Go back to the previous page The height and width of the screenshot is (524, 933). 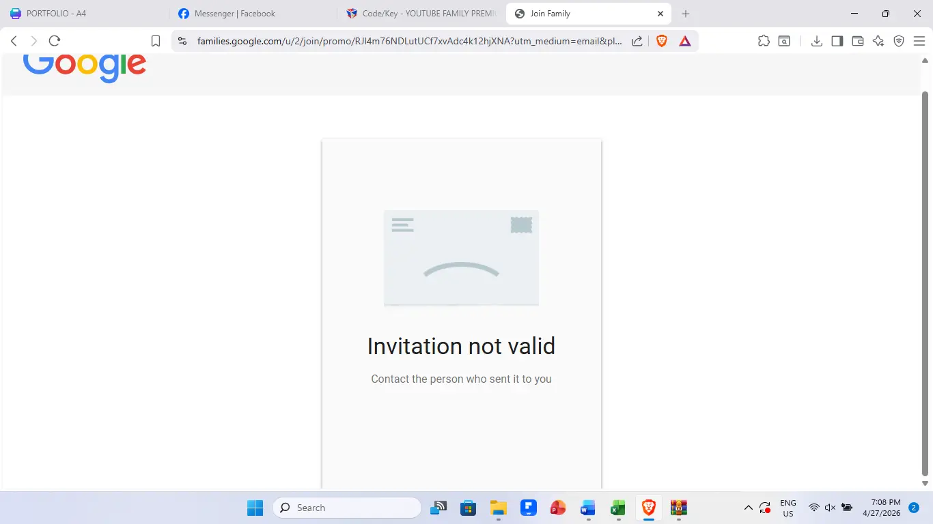coord(14,41)
